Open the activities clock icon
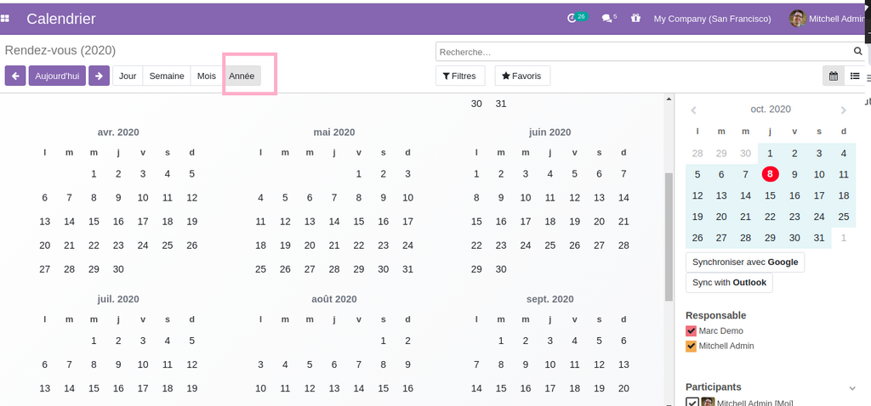This screenshot has width=871, height=406. pos(572,19)
